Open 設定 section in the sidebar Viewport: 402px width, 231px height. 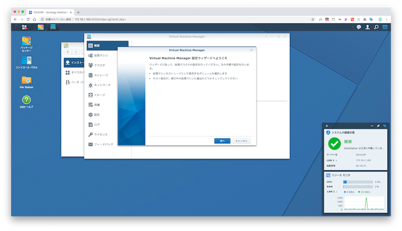tap(108, 114)
